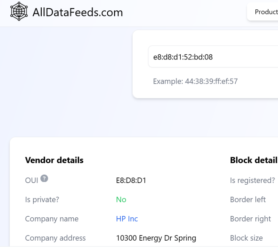The width and height of the screenshot is (278, 249).
Task: Click the "OUI" label text
Action: [32, 180]
